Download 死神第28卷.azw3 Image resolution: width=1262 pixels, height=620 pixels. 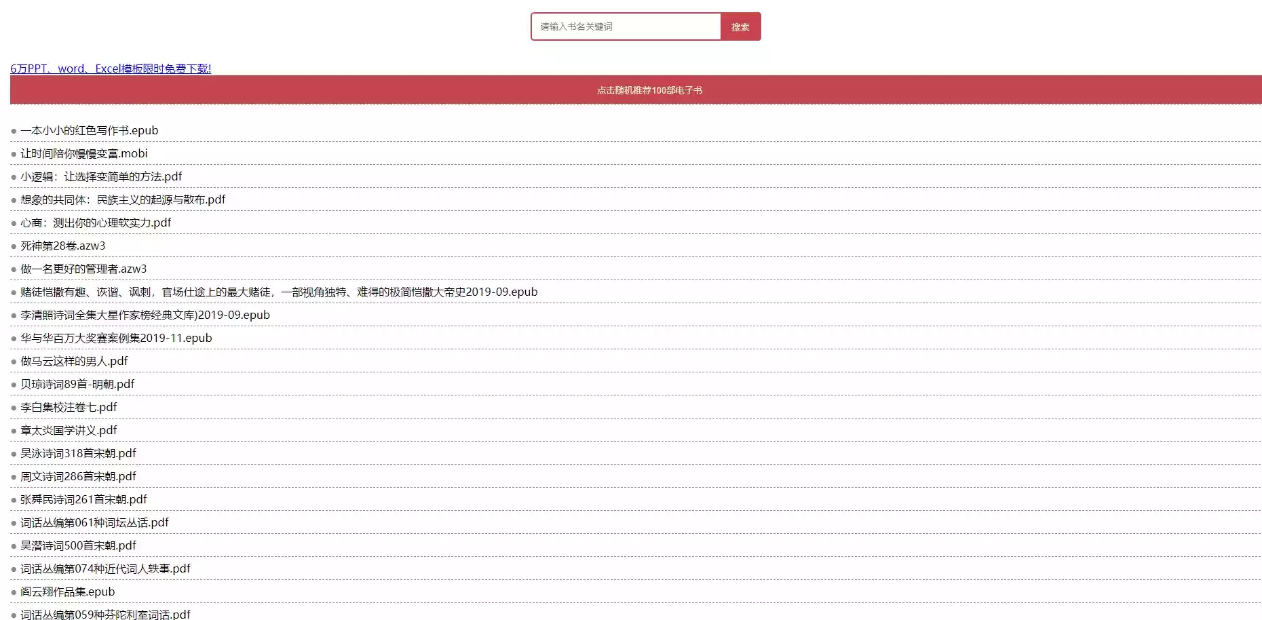coord(62,246)
